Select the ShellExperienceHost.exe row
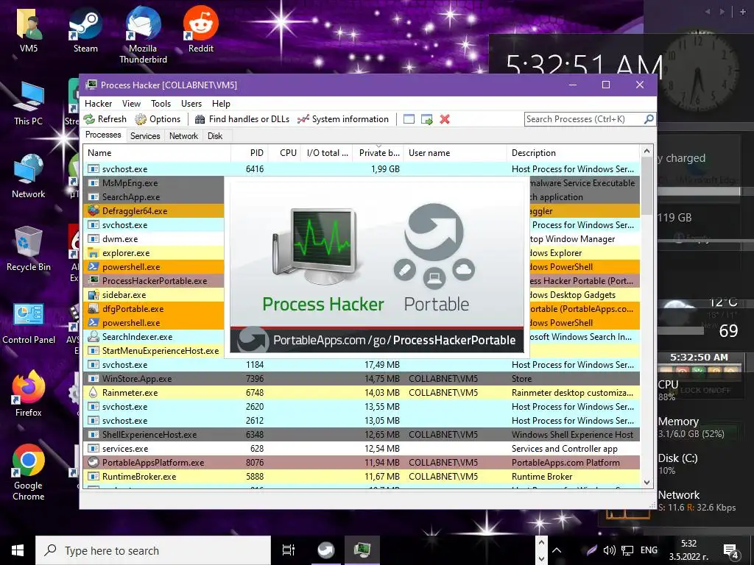Image resolution: width=754 pixels, height=565 pixels. pyautogui.click(x=362, y=435)
